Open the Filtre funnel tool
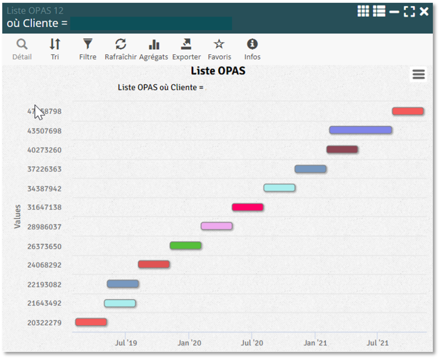Screen dimensions: 440x359 click(x=88, y=49)
